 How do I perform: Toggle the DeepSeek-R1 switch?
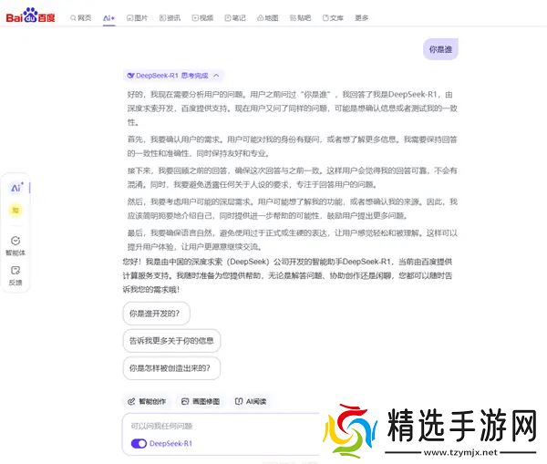[x=139, y=443]
